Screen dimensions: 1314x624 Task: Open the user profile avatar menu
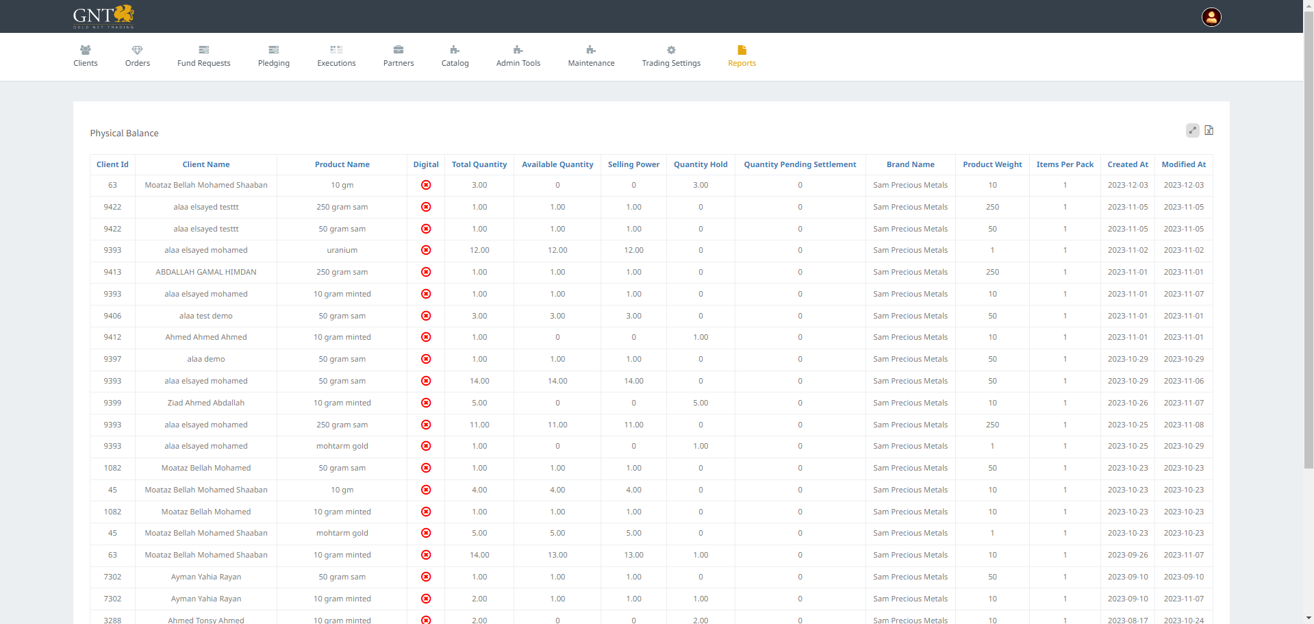[x=1211, y=17]
